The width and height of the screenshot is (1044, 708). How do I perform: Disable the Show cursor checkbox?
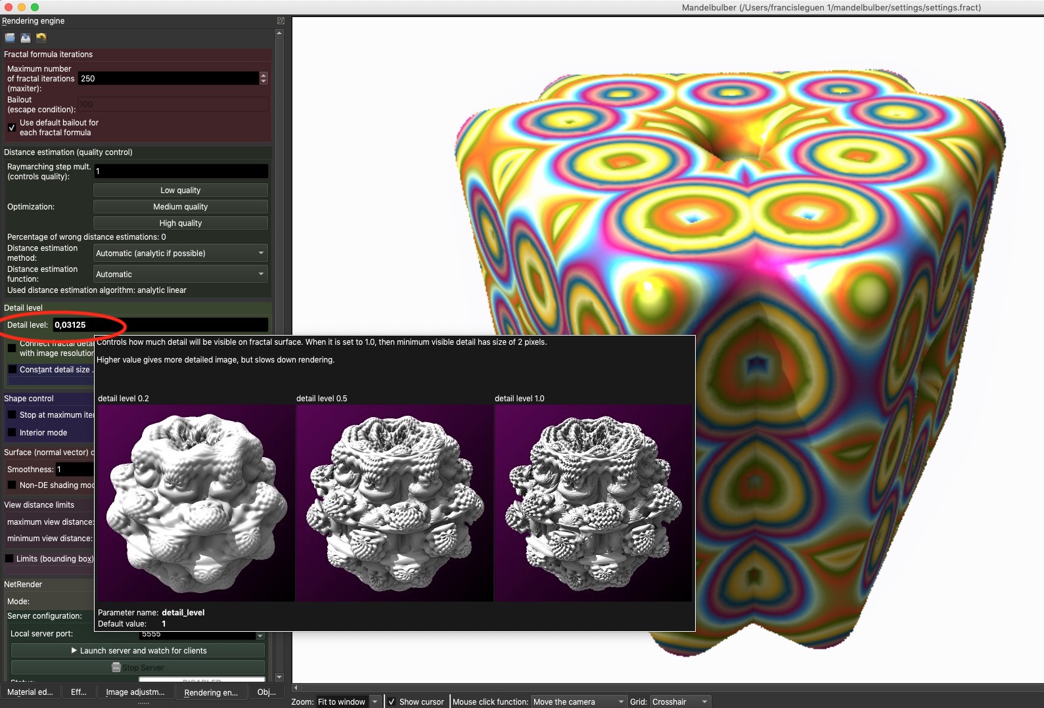pos(392,701)
